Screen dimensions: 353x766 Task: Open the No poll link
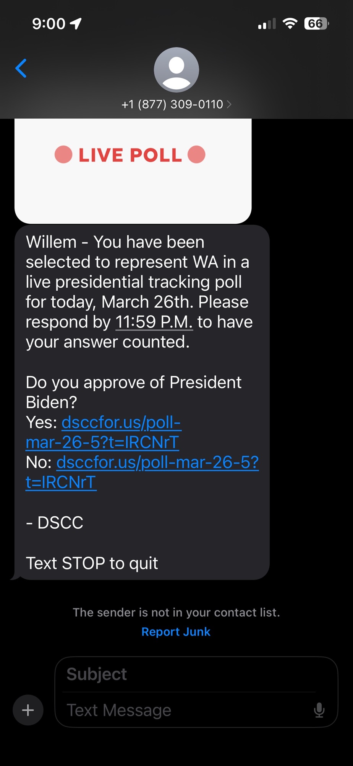point(157,463)
